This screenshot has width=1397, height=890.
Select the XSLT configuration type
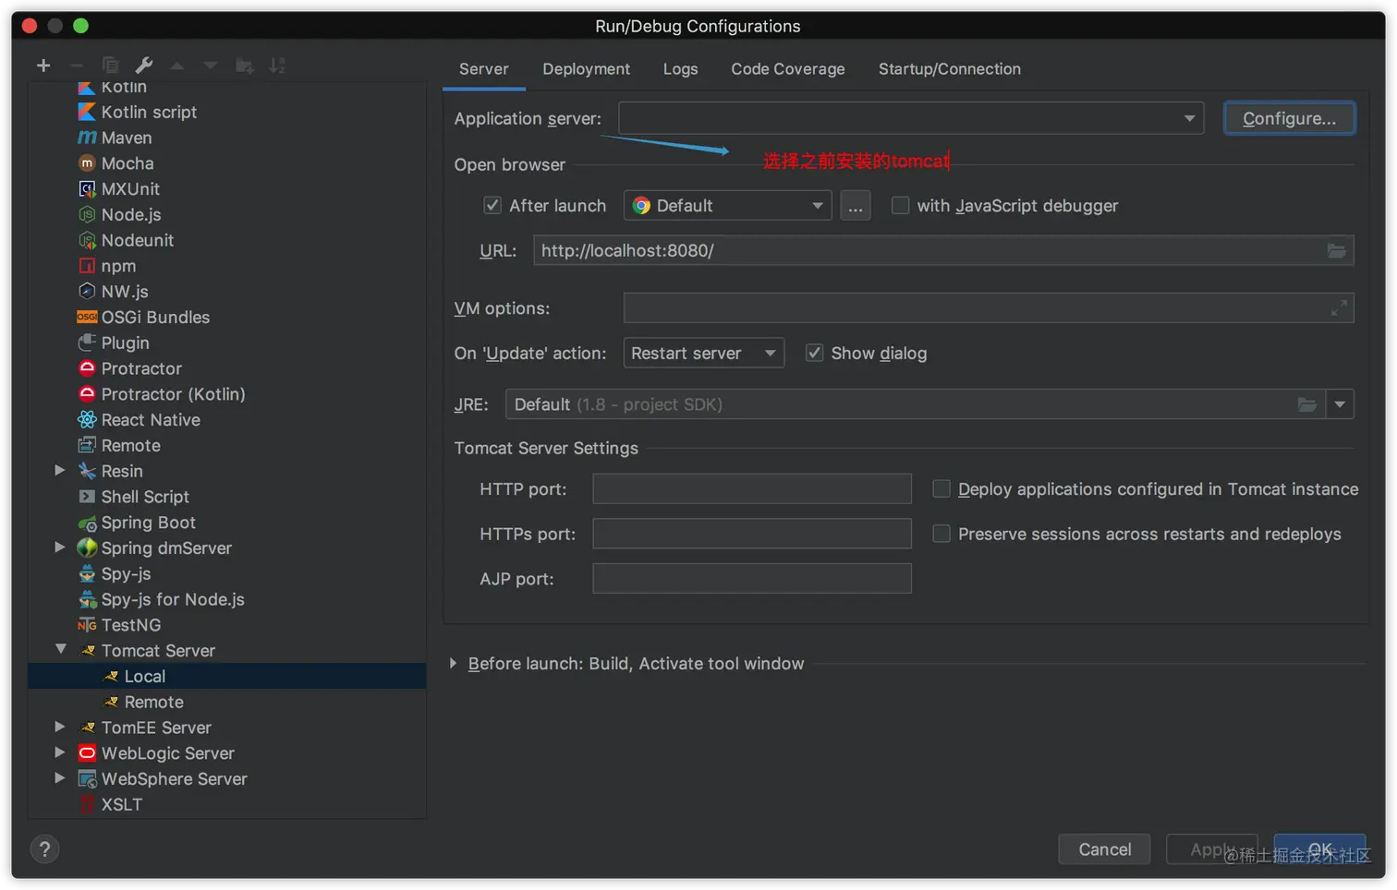pos(227,804)
